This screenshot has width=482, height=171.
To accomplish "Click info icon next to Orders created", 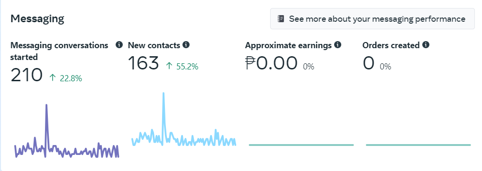I will 426,45.
